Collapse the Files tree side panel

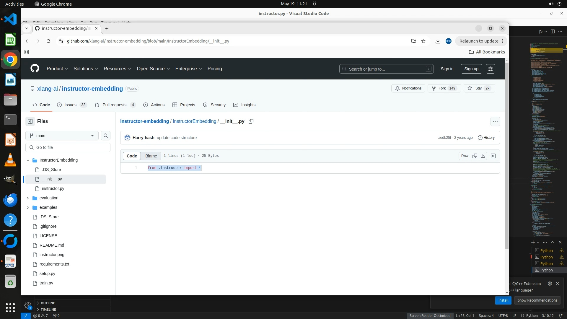click(30, 121)
